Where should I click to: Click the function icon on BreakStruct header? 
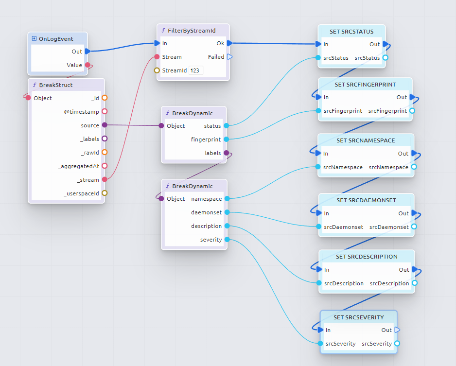point(35,85)
